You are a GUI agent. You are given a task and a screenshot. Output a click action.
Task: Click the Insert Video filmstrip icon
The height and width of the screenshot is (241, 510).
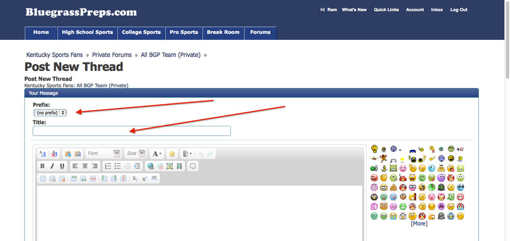click(x=180, y=166)
